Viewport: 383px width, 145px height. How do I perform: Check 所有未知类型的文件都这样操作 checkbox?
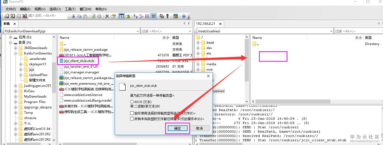click(x=132, y=119)
